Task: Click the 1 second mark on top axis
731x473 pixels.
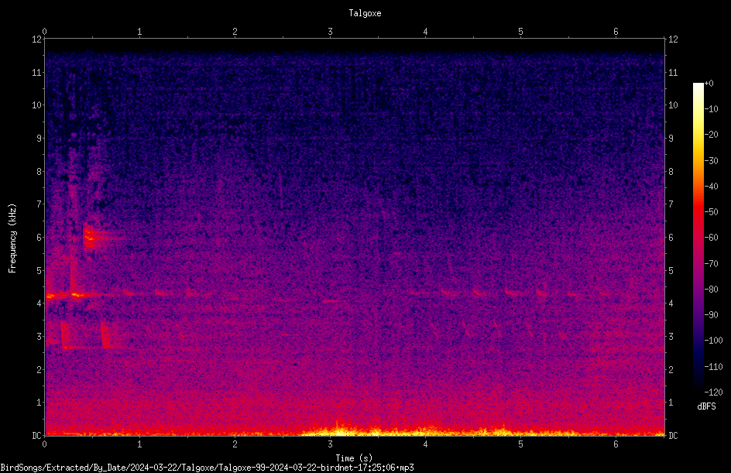Action: tap(139, 32)
